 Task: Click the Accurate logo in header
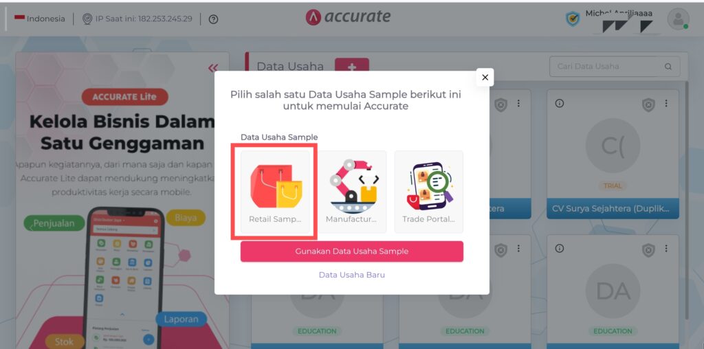pos(348,17)
